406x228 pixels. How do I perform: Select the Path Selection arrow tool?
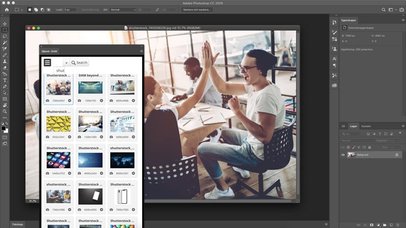tap(5, 93)
